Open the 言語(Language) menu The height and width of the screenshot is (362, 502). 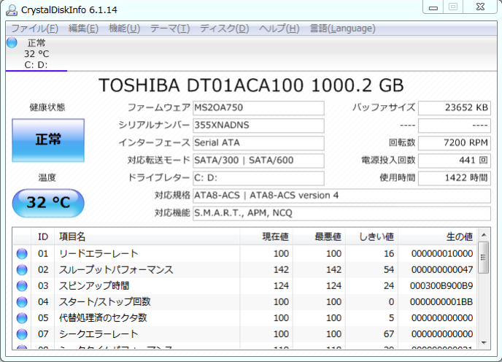[x=342, y=28]
